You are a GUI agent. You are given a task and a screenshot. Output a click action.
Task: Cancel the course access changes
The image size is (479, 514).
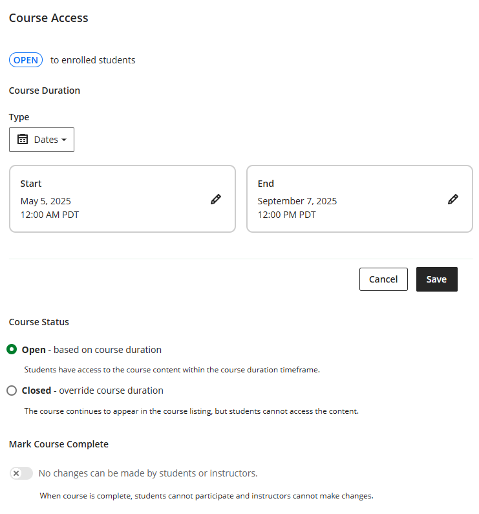point(383,279)
